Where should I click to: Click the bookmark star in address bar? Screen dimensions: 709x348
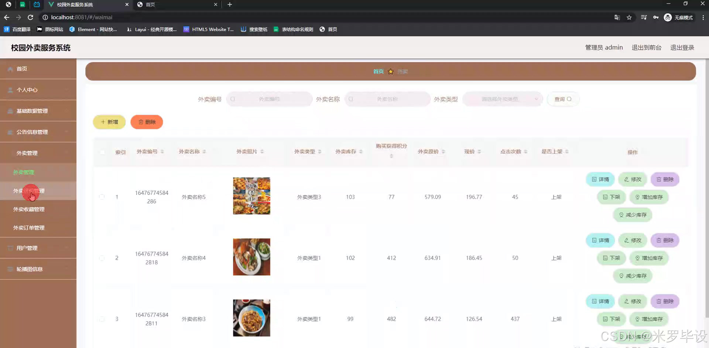[x=630, y=17]
